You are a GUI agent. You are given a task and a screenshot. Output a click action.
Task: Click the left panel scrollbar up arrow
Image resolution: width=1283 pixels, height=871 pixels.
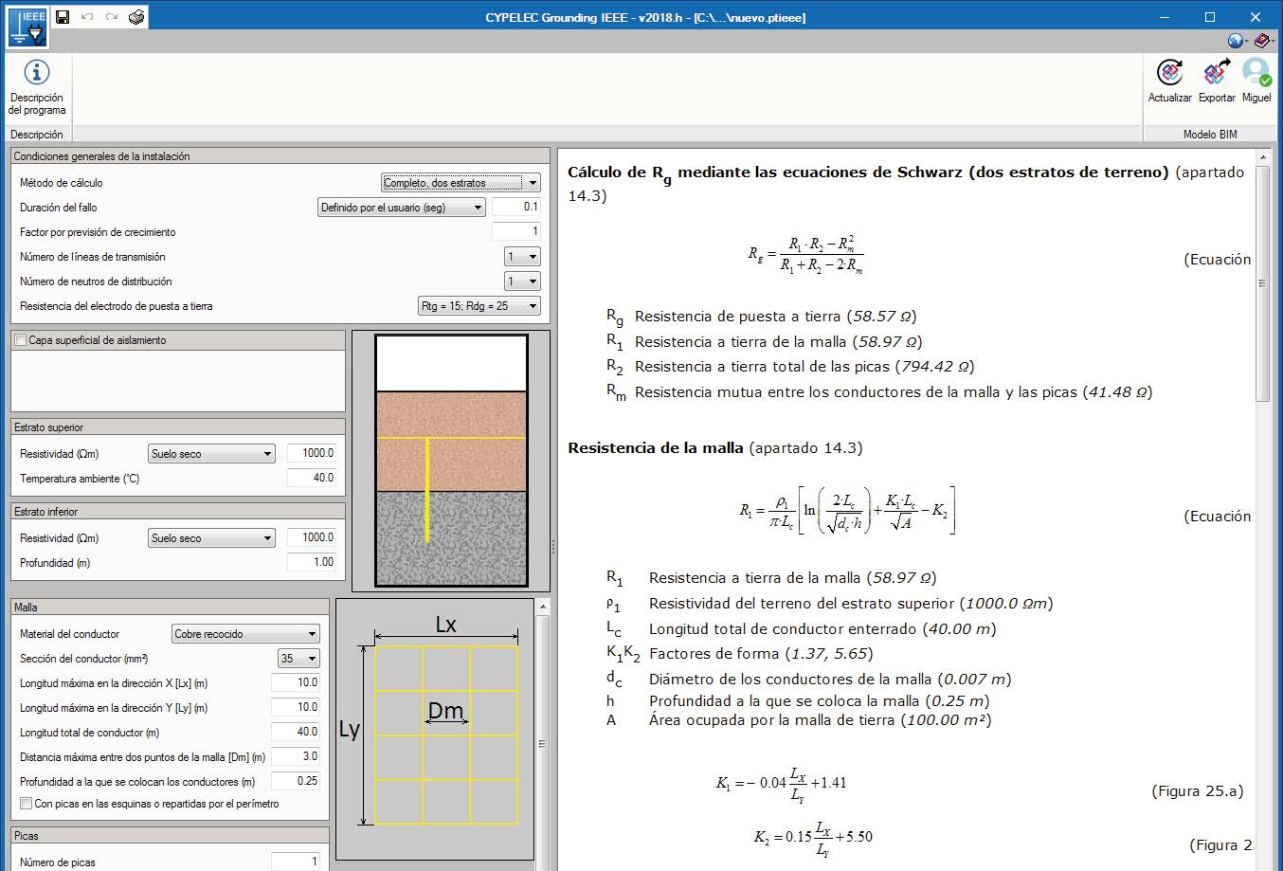pyautogui.click(x=543, y=607)
